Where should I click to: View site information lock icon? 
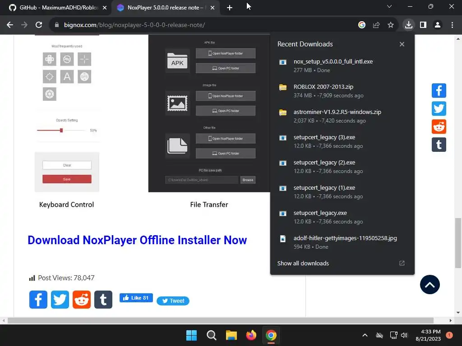click(57, 25)
